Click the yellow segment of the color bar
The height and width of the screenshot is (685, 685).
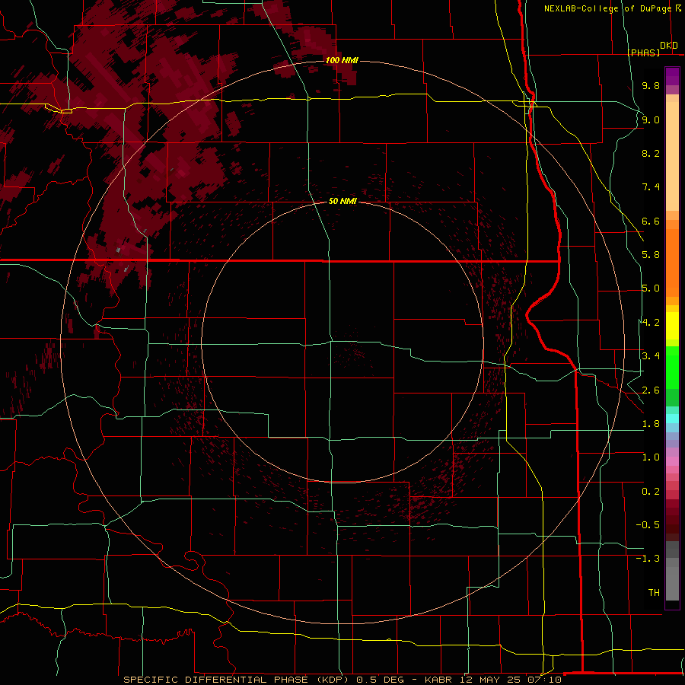click(x=672, y=326)
